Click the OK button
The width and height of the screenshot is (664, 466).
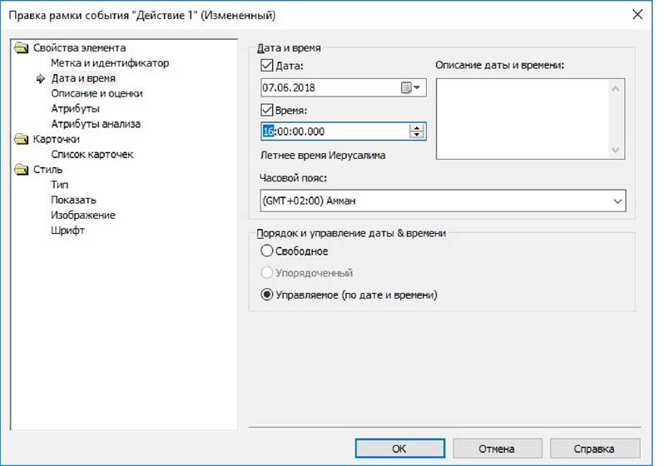(399, 449)
